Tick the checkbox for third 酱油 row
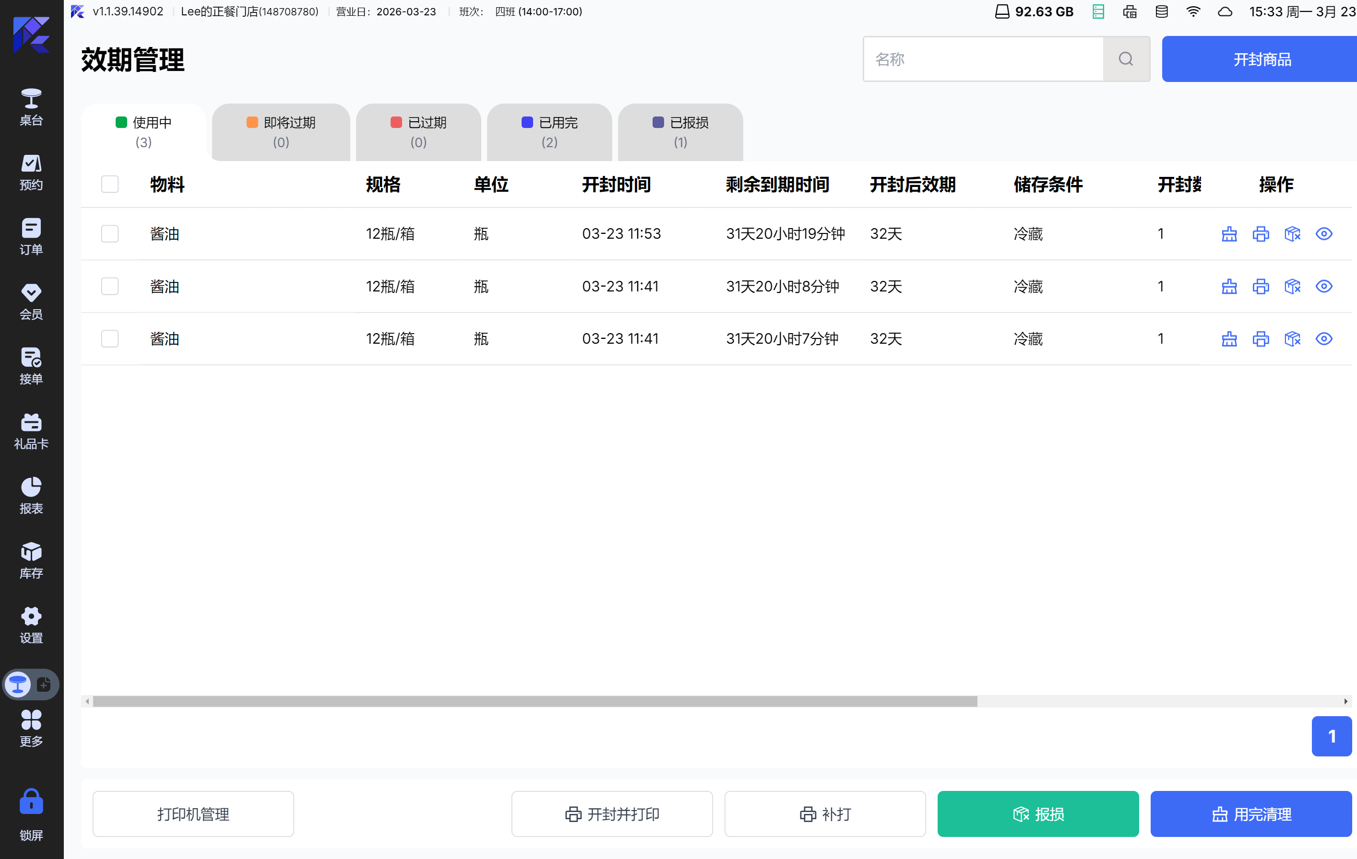Screen dimensions: 1357x859 pos(110,339)
